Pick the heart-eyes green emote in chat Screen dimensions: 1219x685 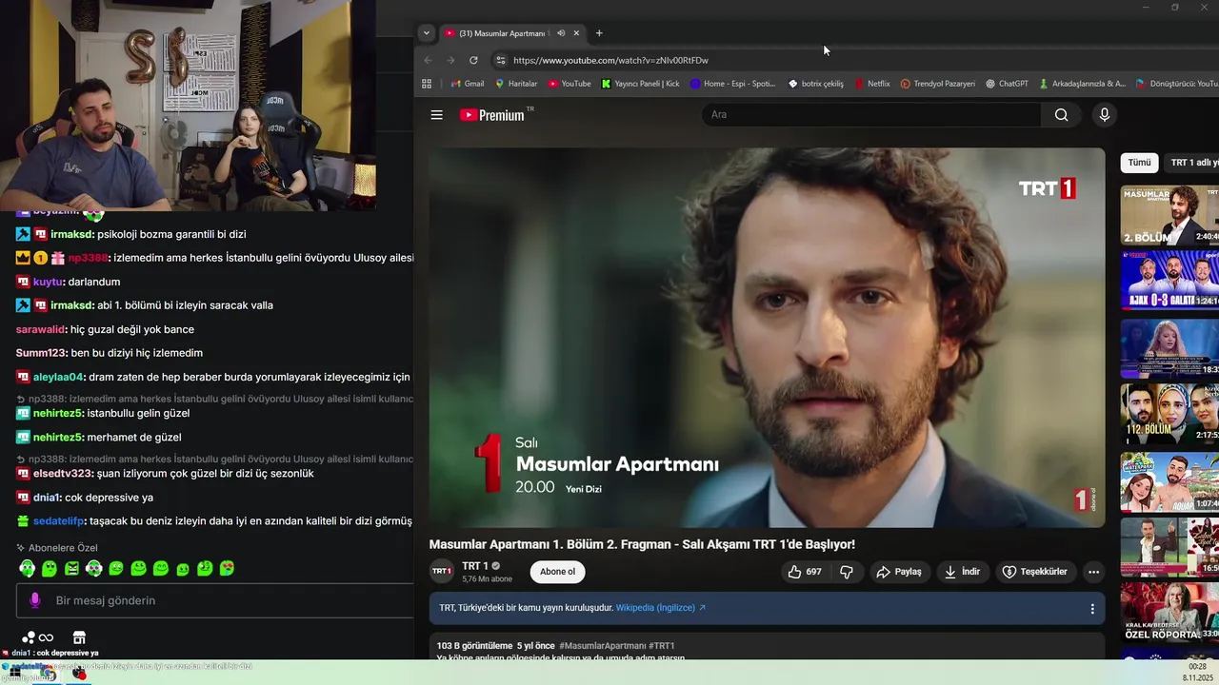click(x=227, y=569)
